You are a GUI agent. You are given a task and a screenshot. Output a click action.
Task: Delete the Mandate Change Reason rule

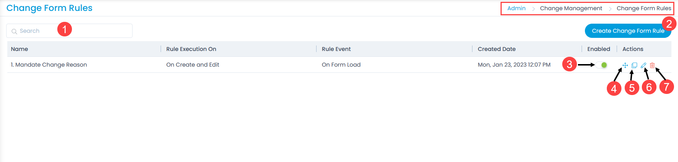[652, 66]
